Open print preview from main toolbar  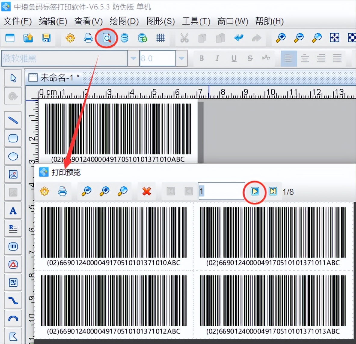[106, 38]
